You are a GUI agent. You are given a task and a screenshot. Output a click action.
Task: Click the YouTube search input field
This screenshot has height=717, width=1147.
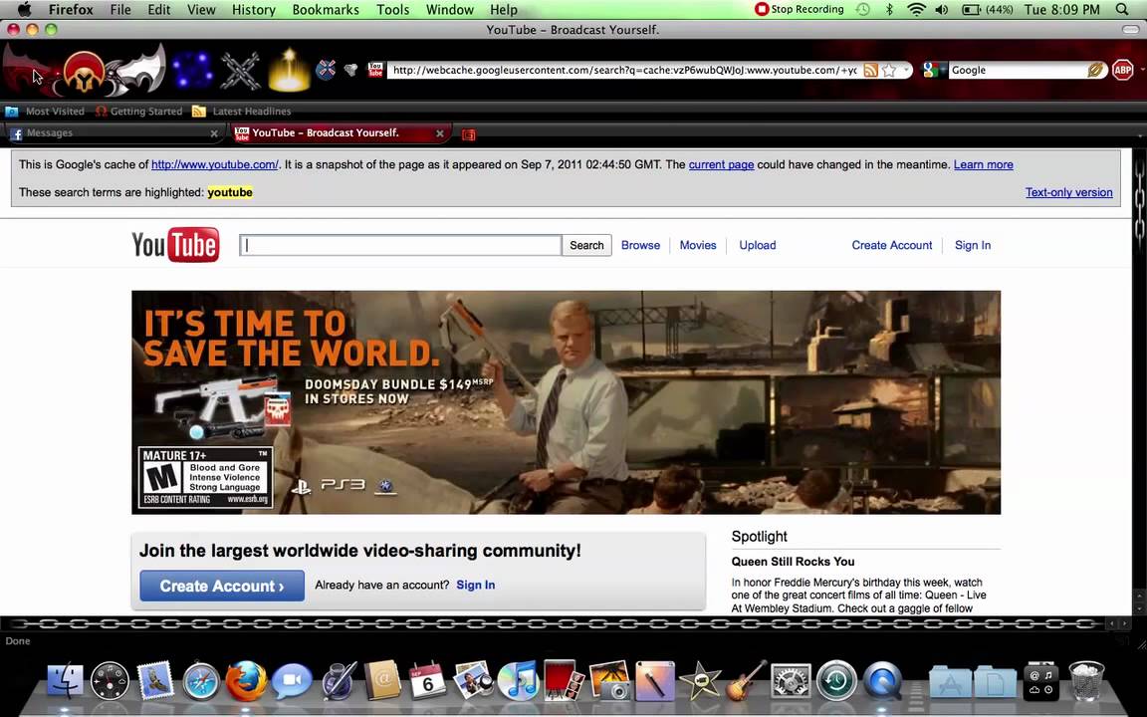(400, 245)
